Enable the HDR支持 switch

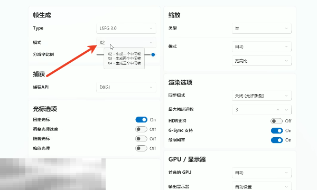[276, 121]
